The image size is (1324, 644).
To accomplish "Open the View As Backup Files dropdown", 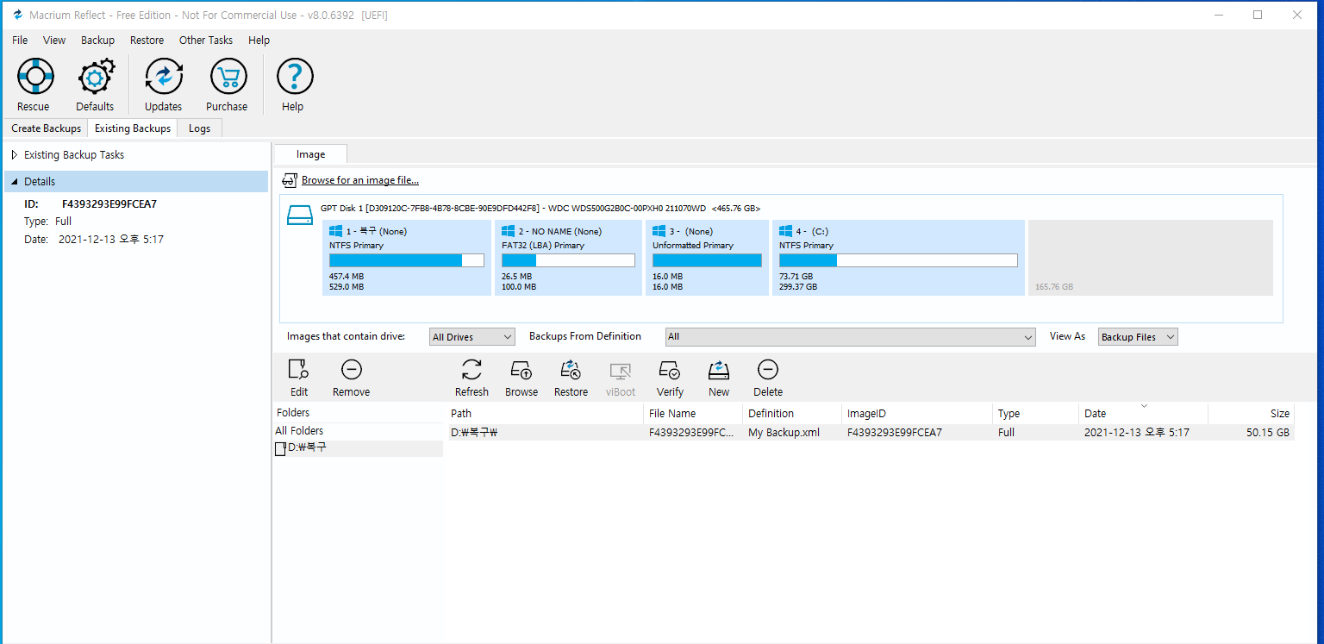I will [x=1138, y=336].
